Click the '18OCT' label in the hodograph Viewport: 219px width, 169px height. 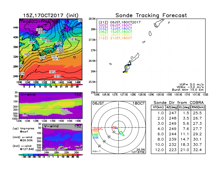coord(139,104)
